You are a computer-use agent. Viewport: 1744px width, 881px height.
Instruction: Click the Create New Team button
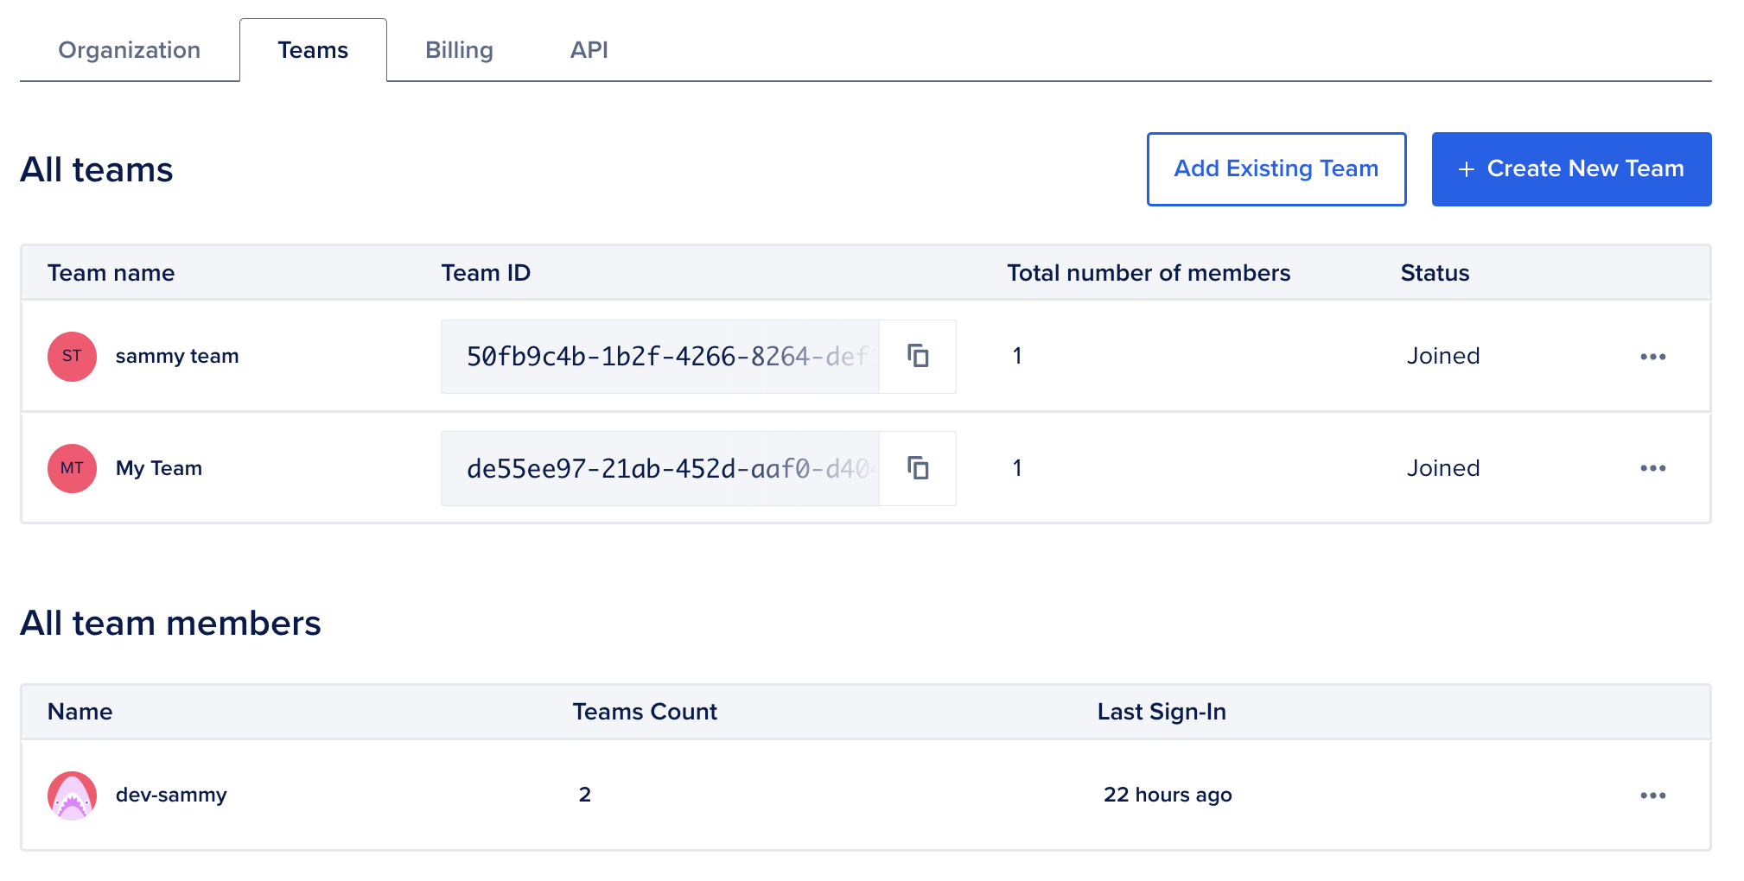[1570, 169]
